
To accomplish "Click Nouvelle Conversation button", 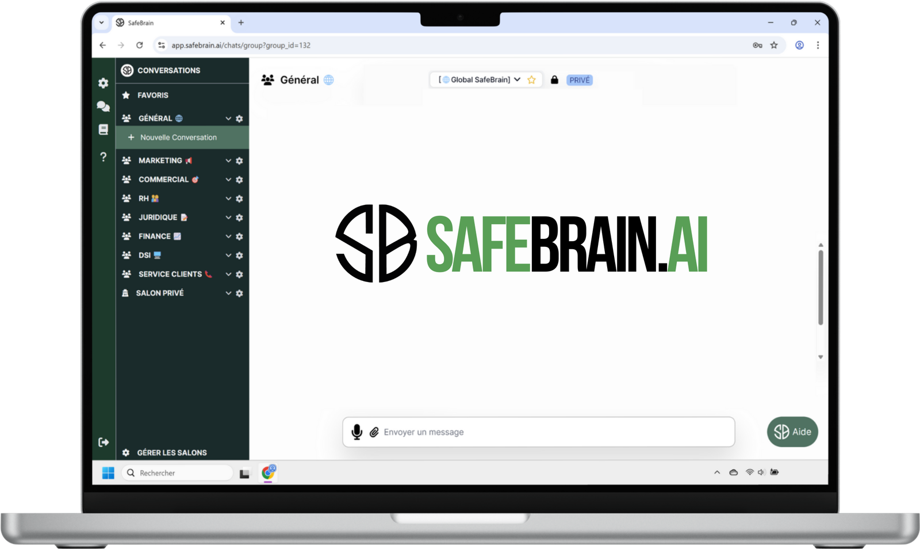I will [x=178, y=138].
